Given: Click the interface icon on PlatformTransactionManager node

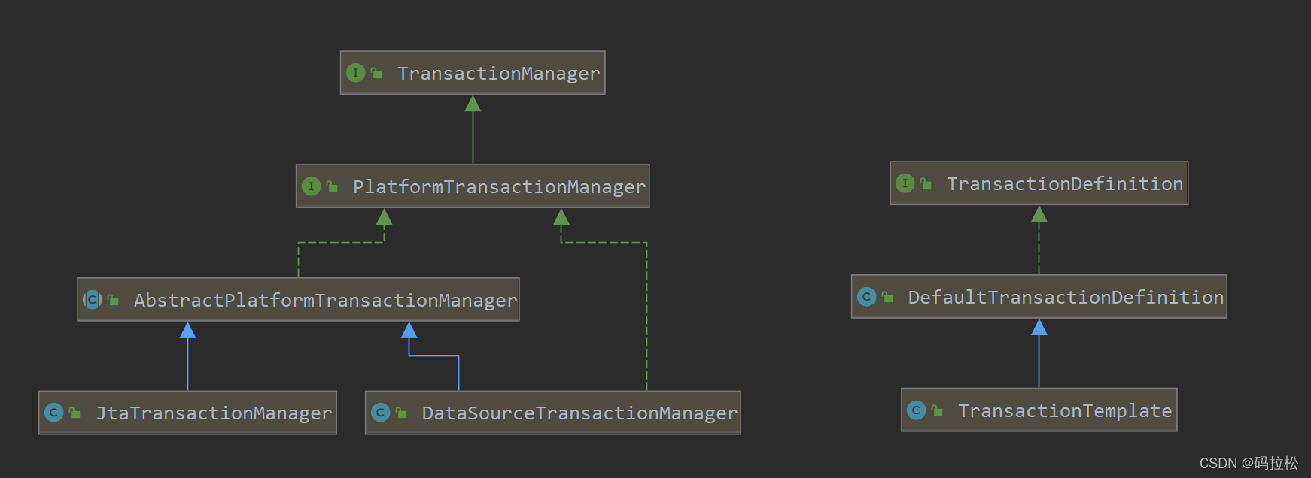Looking at the screenshot, I should (311, 186).
